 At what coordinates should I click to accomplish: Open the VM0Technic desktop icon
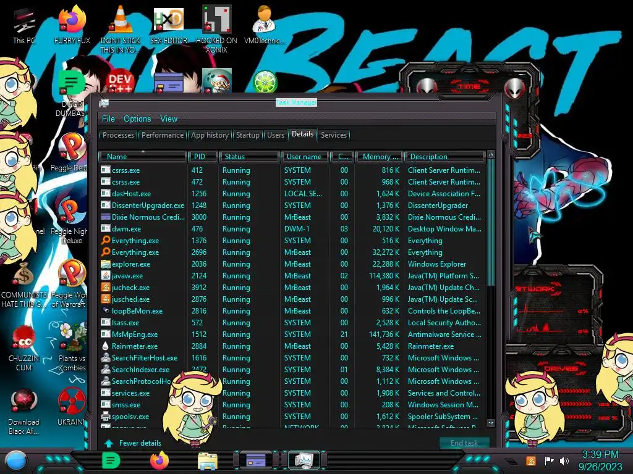click(264, 25)
